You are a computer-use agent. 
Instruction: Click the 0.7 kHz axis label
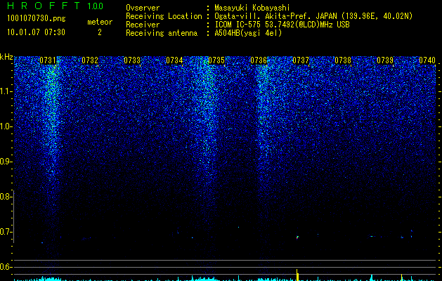click(6, 232)
